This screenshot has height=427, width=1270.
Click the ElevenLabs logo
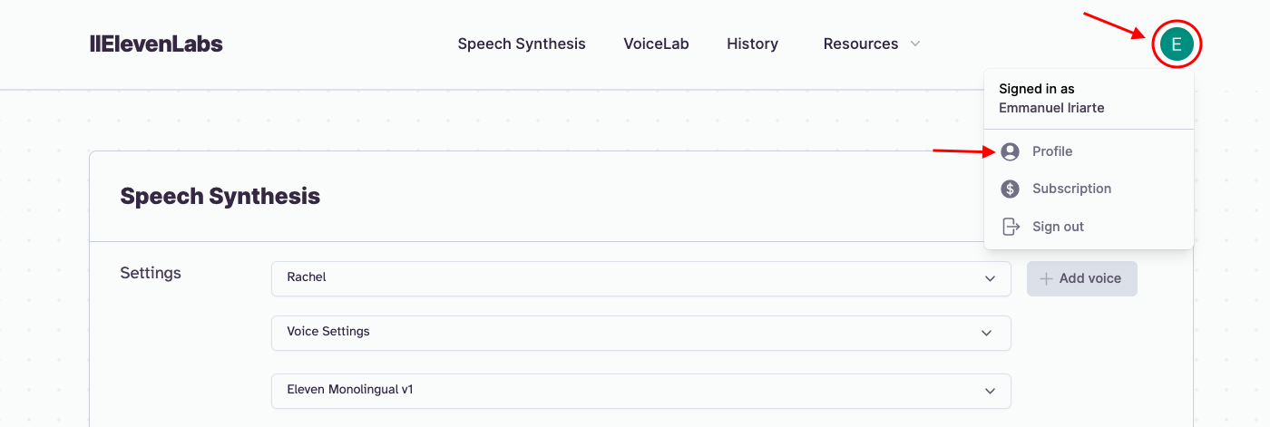tap(156, 44)
